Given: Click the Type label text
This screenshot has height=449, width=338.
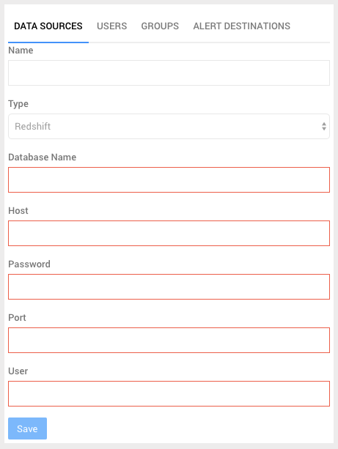Looking at the screenshot, I should pos(18,104).
